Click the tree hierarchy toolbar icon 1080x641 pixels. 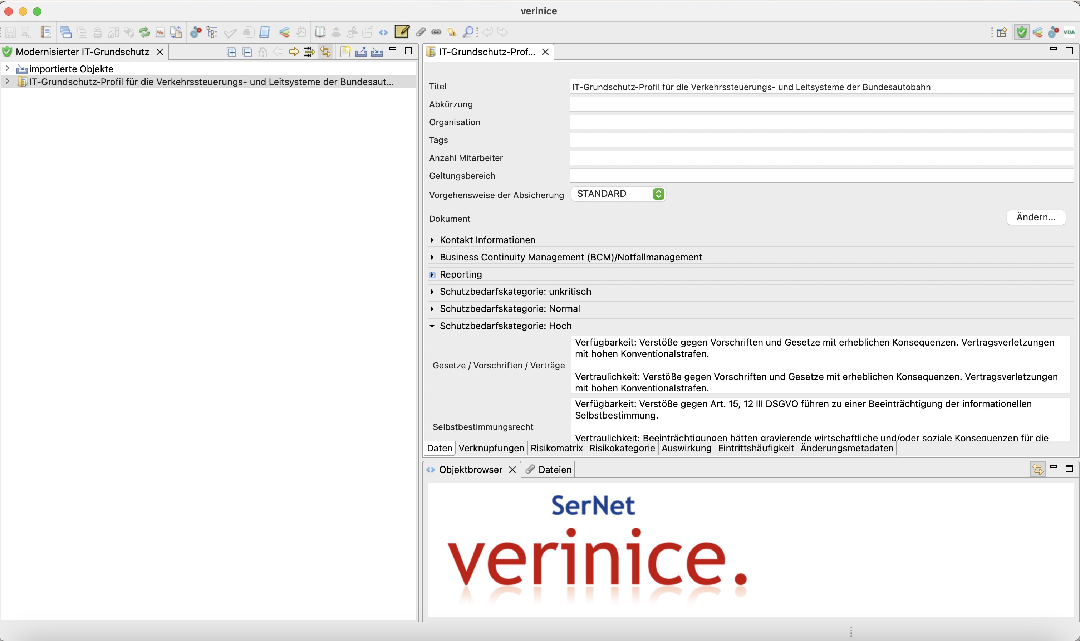pyautogui.click(x=212, y=32)
